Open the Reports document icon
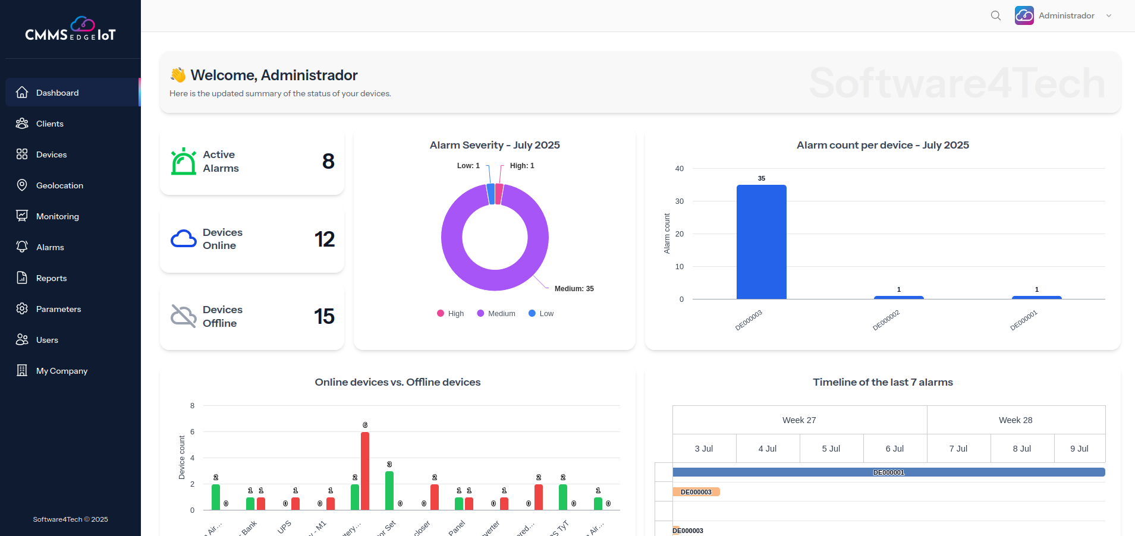The height and width of the screenshot is (536, 1135). 22,278
